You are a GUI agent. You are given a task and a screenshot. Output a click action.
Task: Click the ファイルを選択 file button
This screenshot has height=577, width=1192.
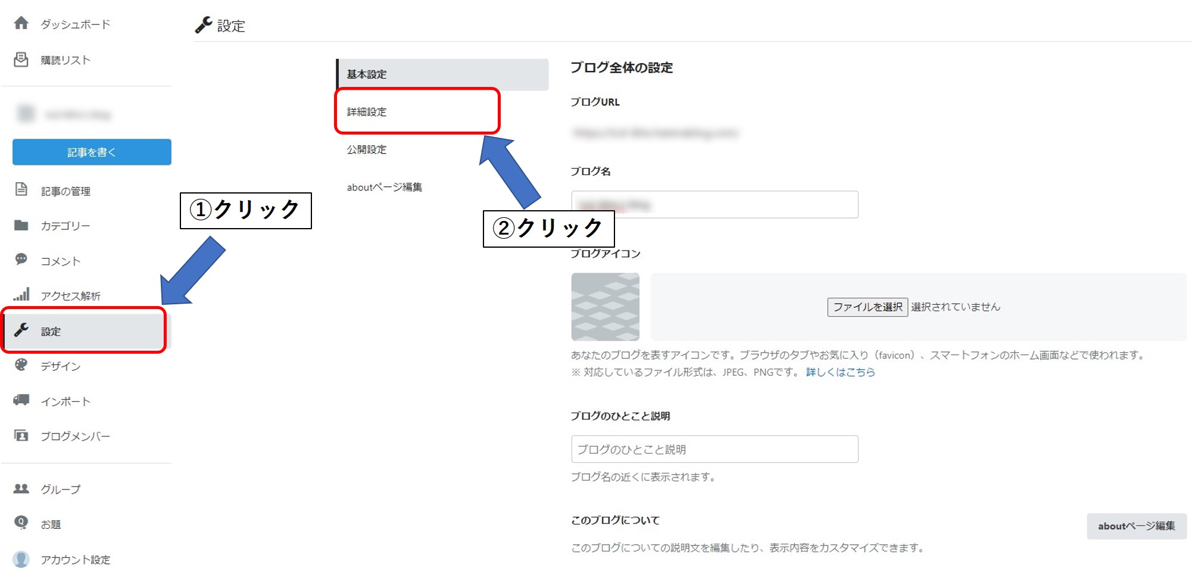tap(867, 307)
